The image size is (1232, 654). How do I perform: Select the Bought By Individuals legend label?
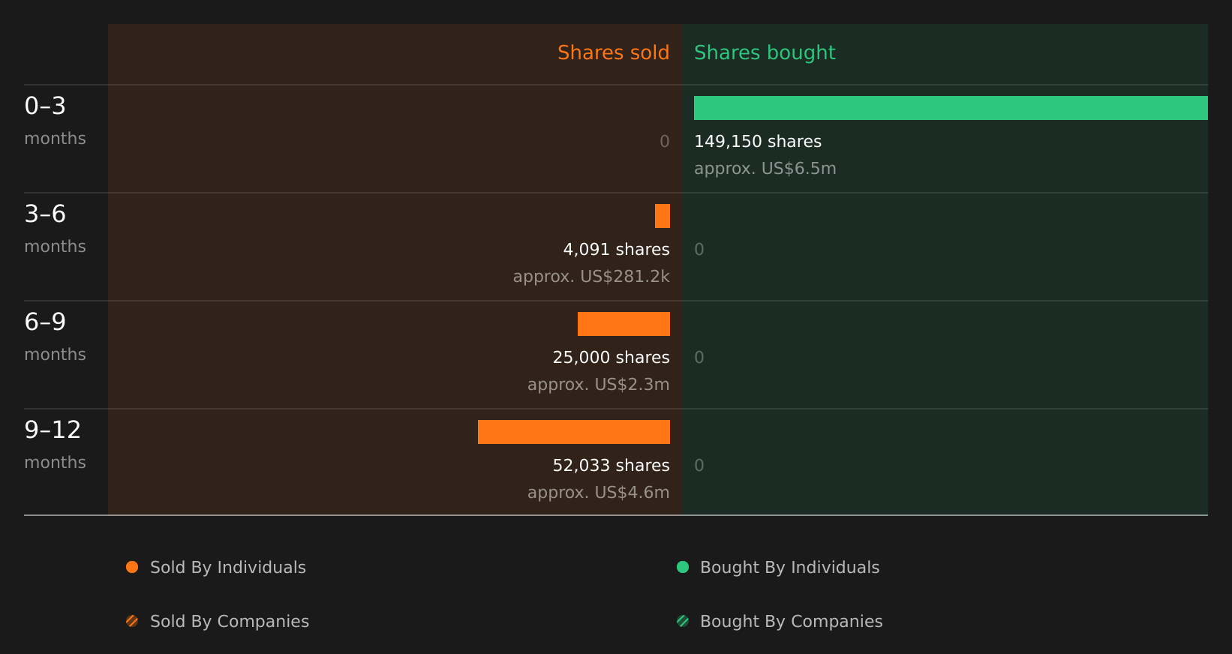pyautogui.click(x=790, y=568)
